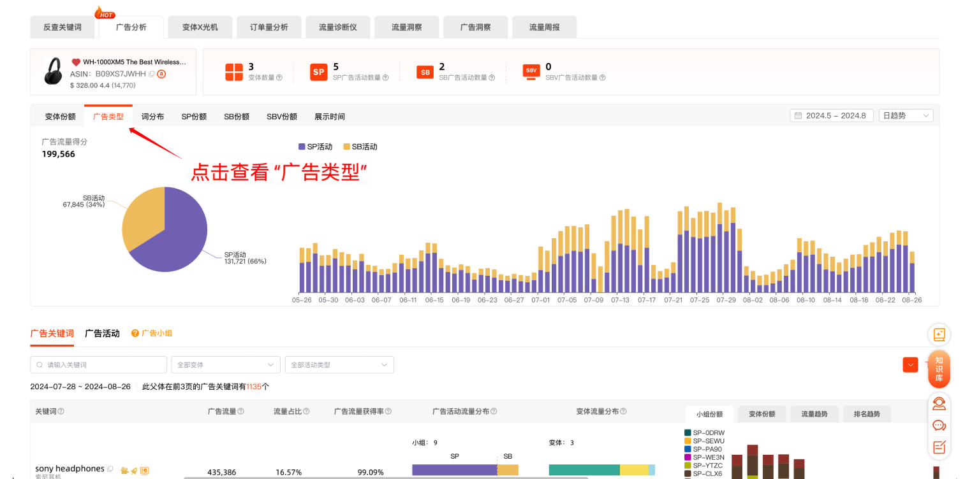Screen dimensions: 972x479
Task: Click the orange SBV campaign icon
Action: point(531,71)
